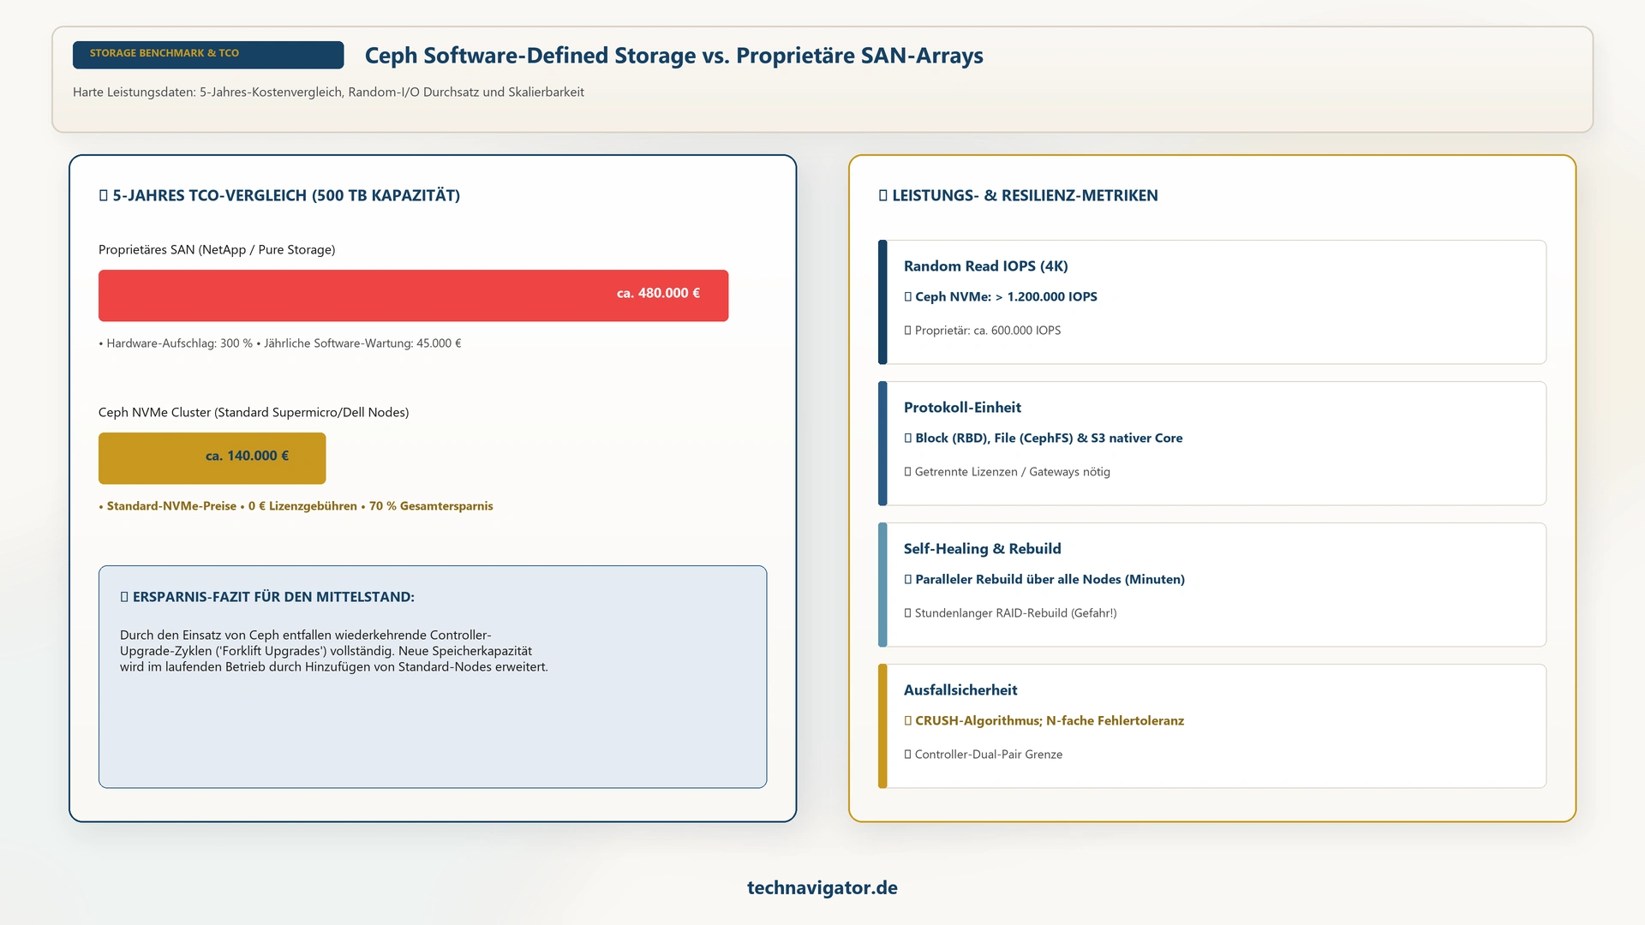
Task: Click the Proprietär: ca. 600.000 IOPS line
Action: [x=982, y=331]
